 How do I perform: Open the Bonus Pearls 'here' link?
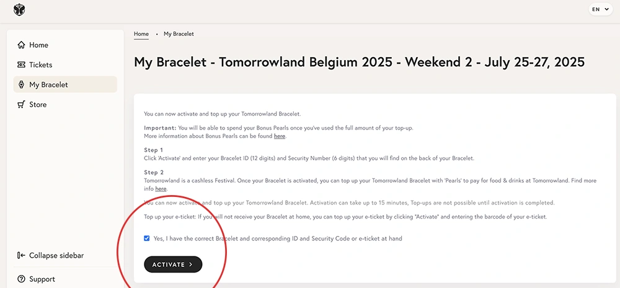coord(280,136)
